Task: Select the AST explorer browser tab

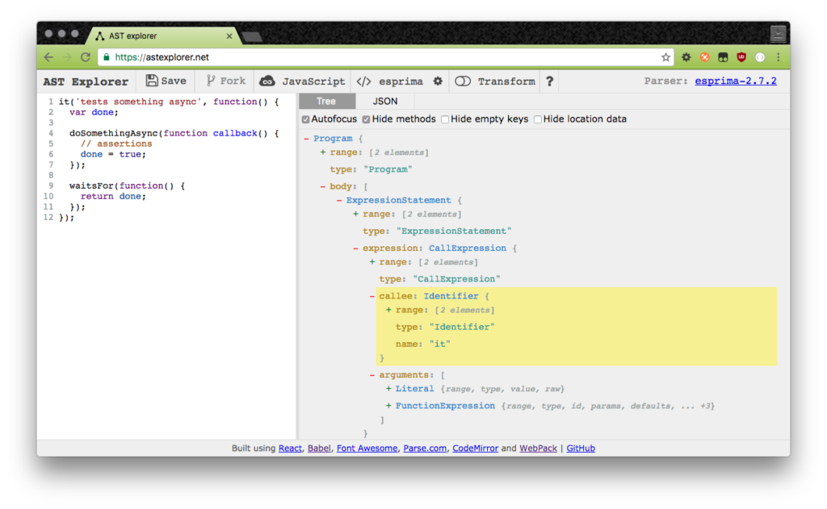Action: (163, 35)
